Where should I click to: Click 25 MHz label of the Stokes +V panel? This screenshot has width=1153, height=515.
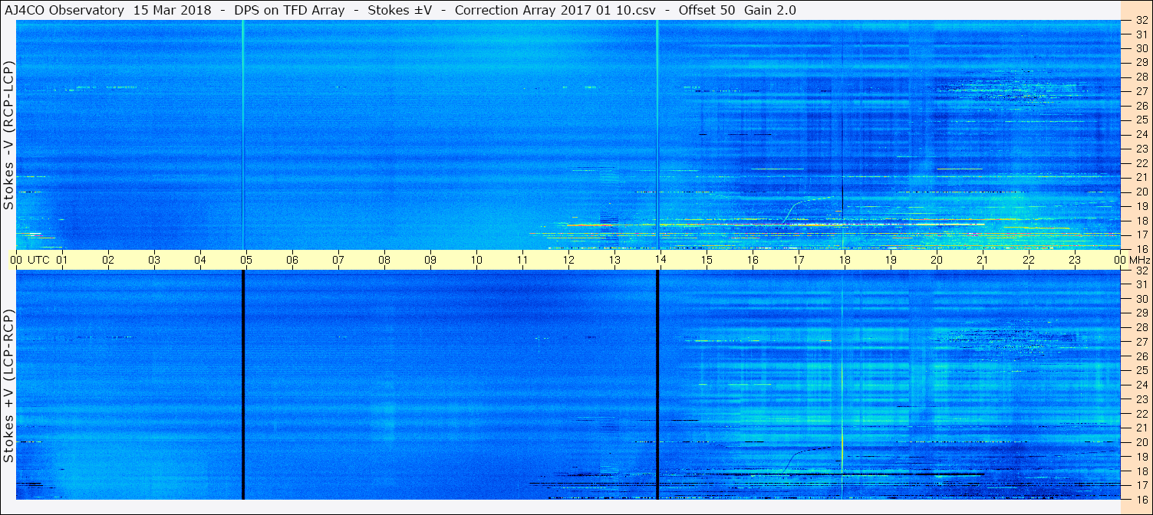click(1141, 370)
